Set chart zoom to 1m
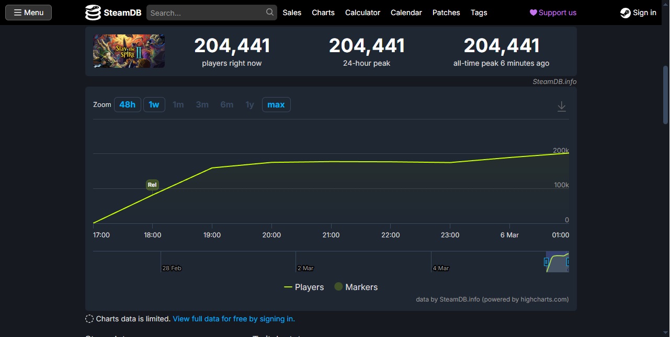Image resolution: width=670 pixels, height=337 pixels. coord(178,104)
